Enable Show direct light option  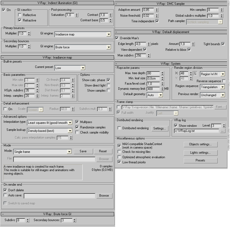108,85
